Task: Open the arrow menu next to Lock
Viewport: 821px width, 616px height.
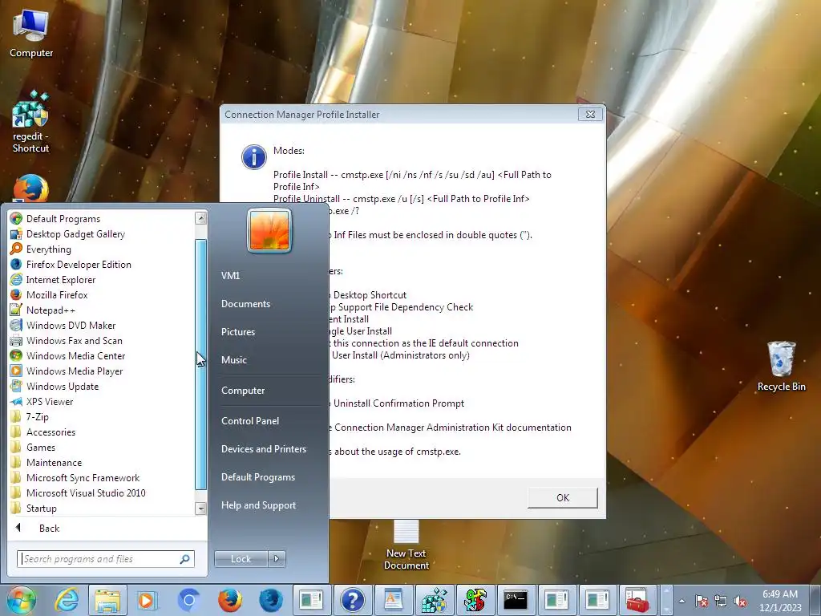Action: (277, 559)
